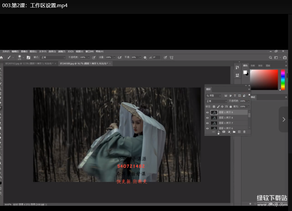Switch to the 色板 panel tab
This screenshot has height=211, width=292.
[253, 66]
